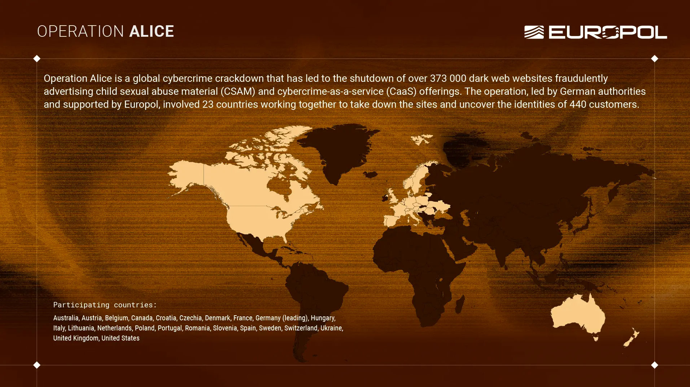Click the OPERATION ALICE title
Image resolution: width=690 pixels, height=387 pixels.
click(105, 32)
